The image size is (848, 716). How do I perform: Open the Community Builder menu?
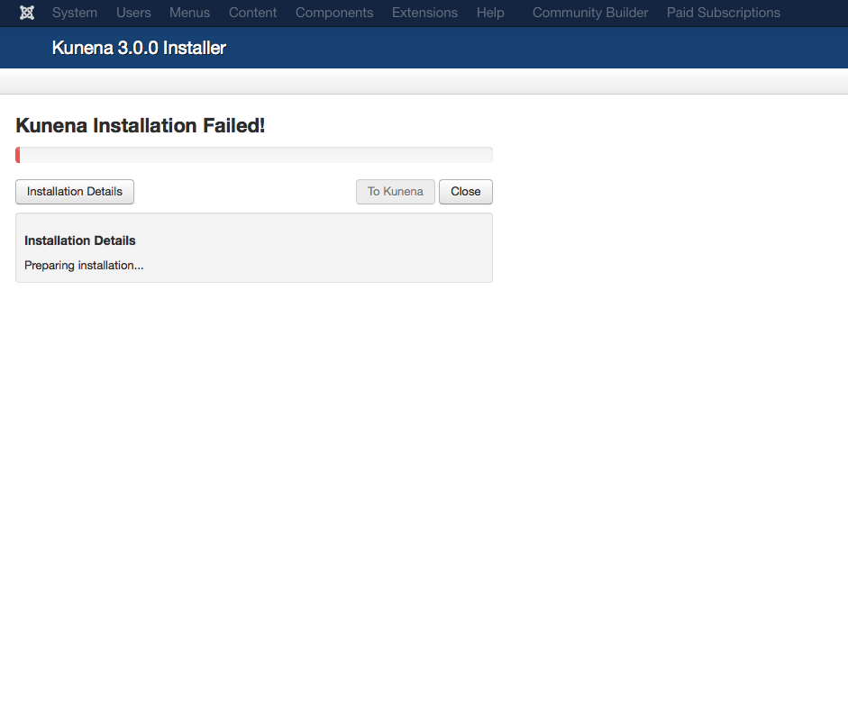coord(590,13)
